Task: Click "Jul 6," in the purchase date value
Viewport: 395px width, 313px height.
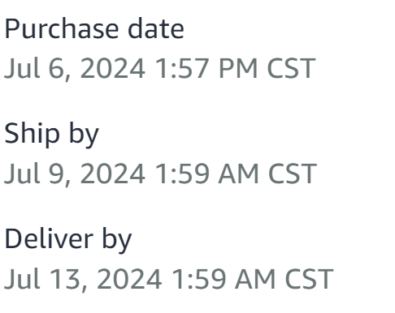Action: pos(37,69)
